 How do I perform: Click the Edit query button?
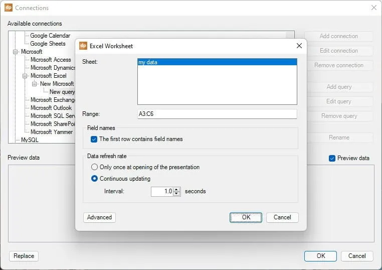click(338, 101)
